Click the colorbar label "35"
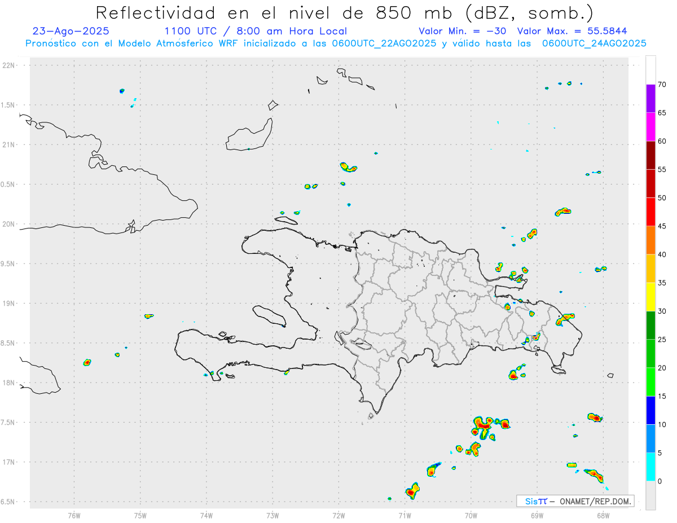The image size is (677, 523). click(x=662, y=283)
